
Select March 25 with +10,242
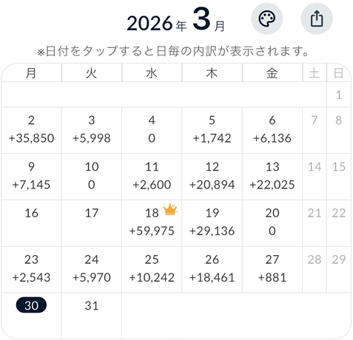(x=152, y=269)
